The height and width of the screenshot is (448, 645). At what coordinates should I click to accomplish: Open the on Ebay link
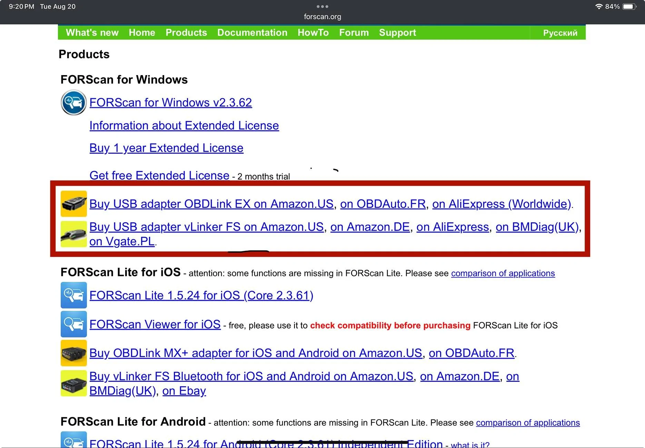(x=184, y=391)
